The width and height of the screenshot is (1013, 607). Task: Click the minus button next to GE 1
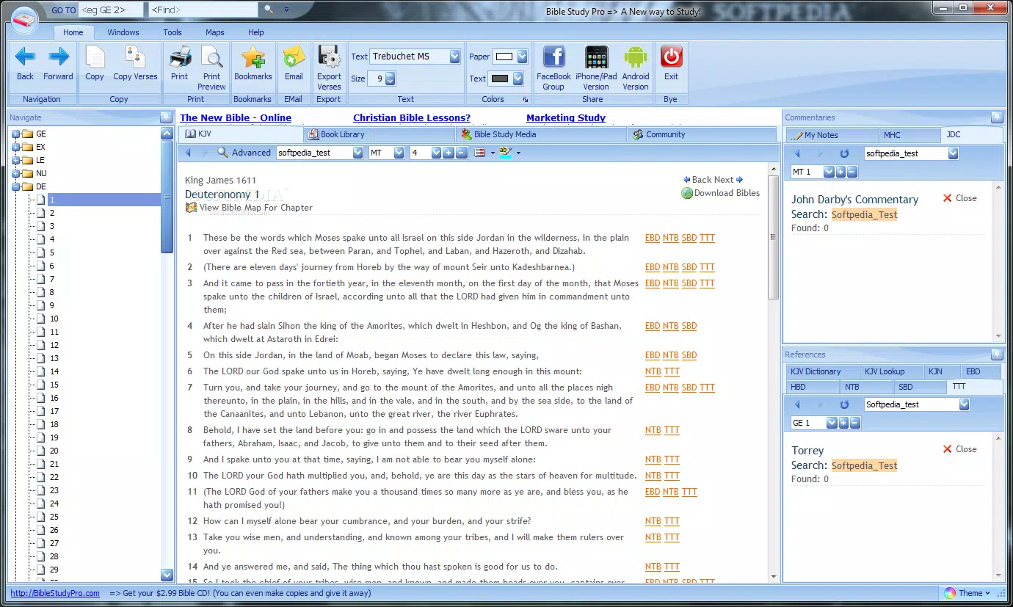[x=854, y=423]
